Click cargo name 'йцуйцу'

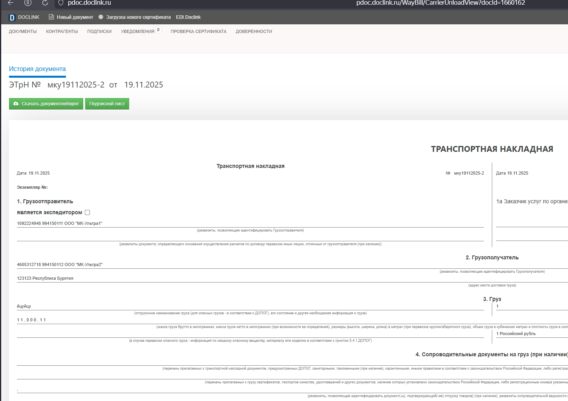(24, 306)
